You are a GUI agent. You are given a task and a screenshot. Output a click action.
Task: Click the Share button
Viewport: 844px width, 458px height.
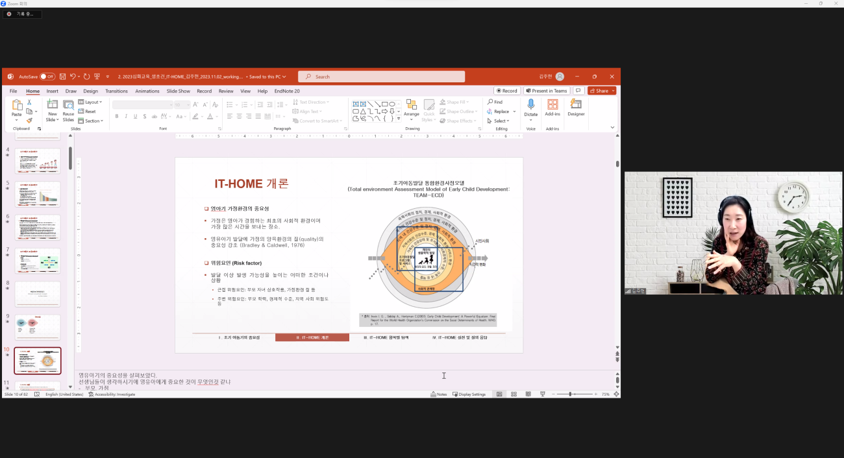click(x=602, y=91)
